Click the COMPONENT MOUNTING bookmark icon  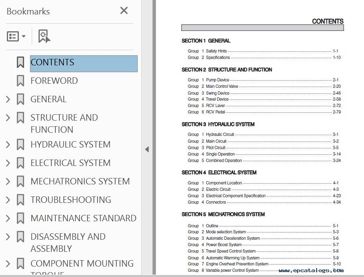[20, 263]
